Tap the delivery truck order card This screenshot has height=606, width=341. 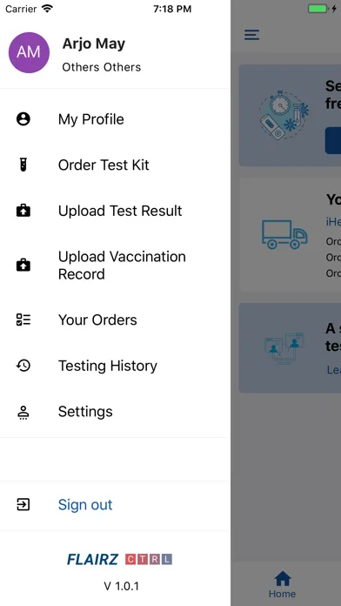(291, 234)
